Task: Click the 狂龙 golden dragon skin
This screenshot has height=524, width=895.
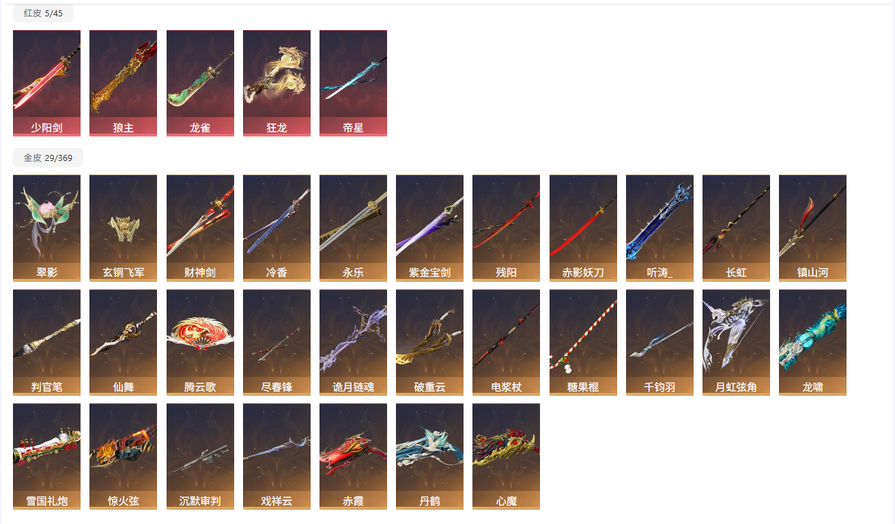Action: (276, 83)
